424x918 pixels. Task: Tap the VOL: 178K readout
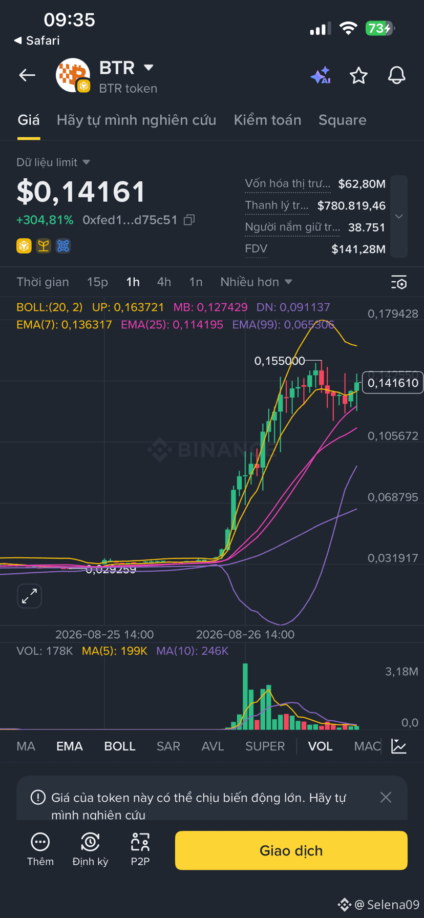pyautogui.click(x=45, y=651)
